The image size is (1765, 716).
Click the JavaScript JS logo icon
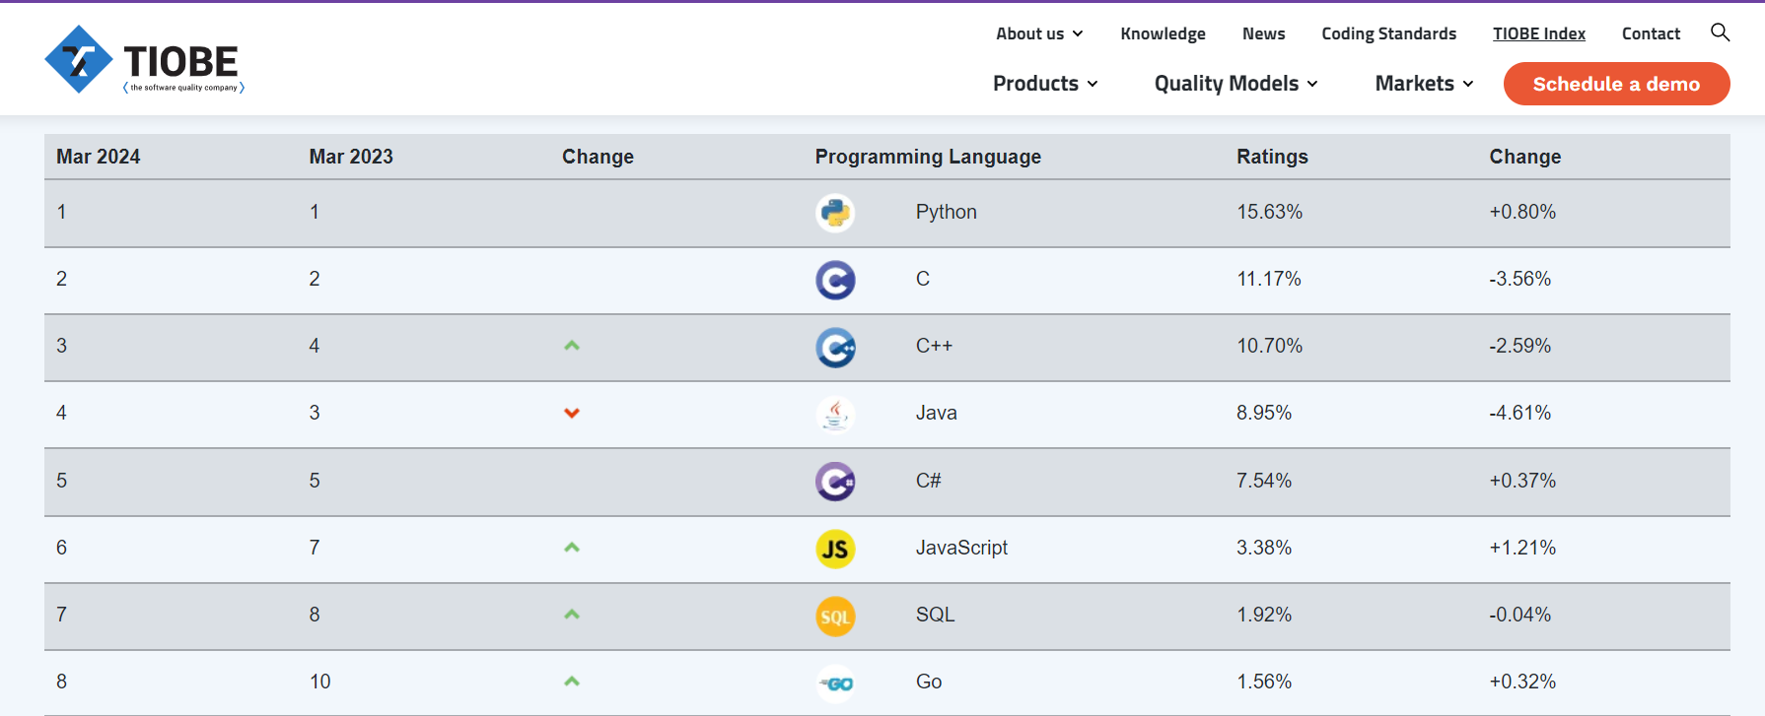835,549
